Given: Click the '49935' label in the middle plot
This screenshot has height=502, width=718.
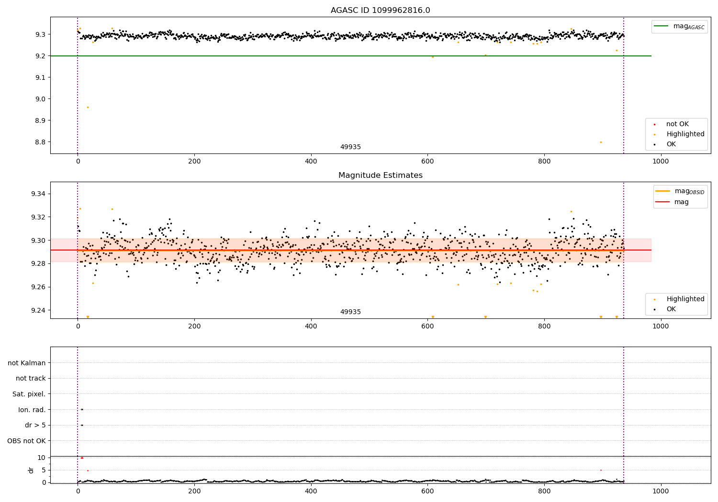Looking at the screenshot, I should coord(350,312).
